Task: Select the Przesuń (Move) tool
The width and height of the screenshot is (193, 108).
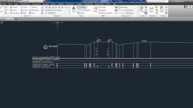Action: [x=14, y=7]
